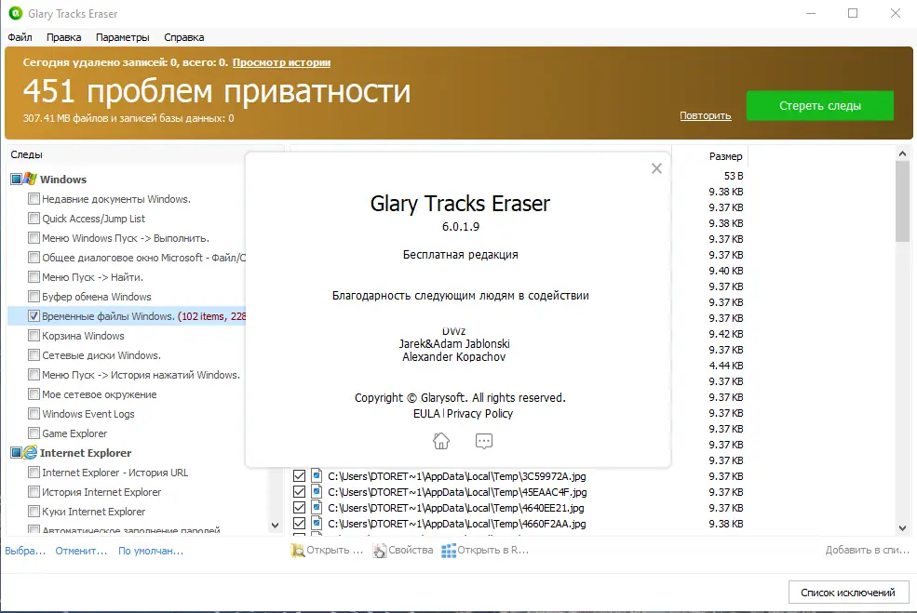Image resolution: width=917 pixels, height=613 pixels.
Task: Click the file icon of 4640EE21.jpg
Action: click(x=317, y=507)
